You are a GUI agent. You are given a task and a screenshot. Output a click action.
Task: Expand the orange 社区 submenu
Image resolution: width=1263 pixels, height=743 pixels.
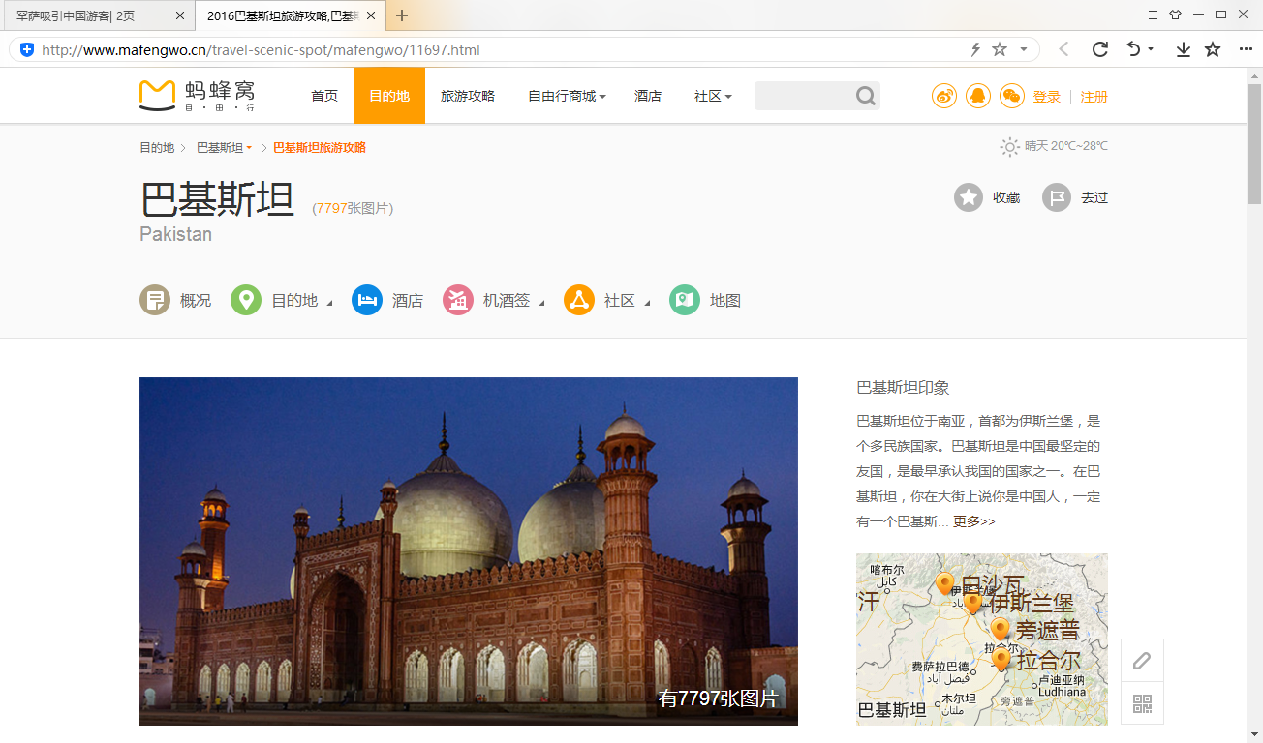pyautogui.click(x=647, y=304)
